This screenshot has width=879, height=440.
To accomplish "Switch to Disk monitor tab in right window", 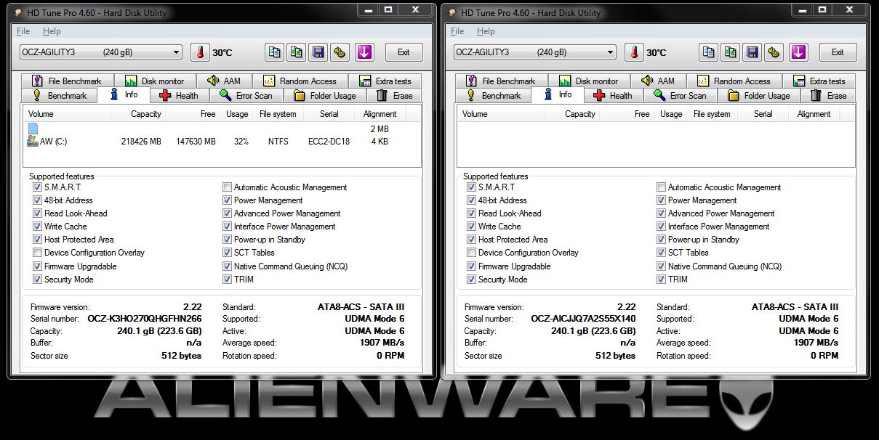I will coord(589,81).
